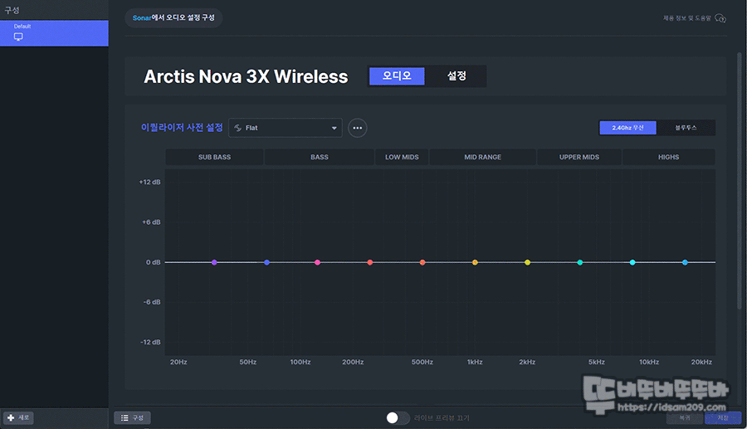Click the preset wave icon beside Flat
Screen dimensions: 747x429
237,128
